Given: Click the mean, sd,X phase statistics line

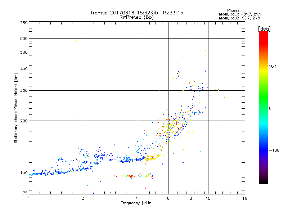Looking at the screenshot, I should click(x=239, y=18).
